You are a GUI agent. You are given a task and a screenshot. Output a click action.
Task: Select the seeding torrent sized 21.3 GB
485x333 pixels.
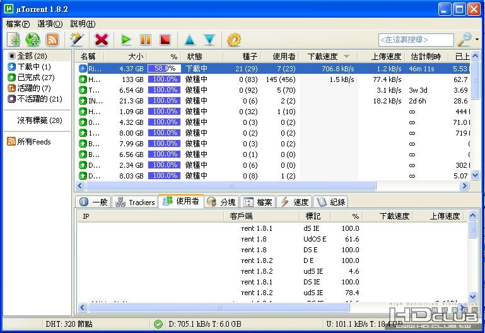click(x=272, y=100)
